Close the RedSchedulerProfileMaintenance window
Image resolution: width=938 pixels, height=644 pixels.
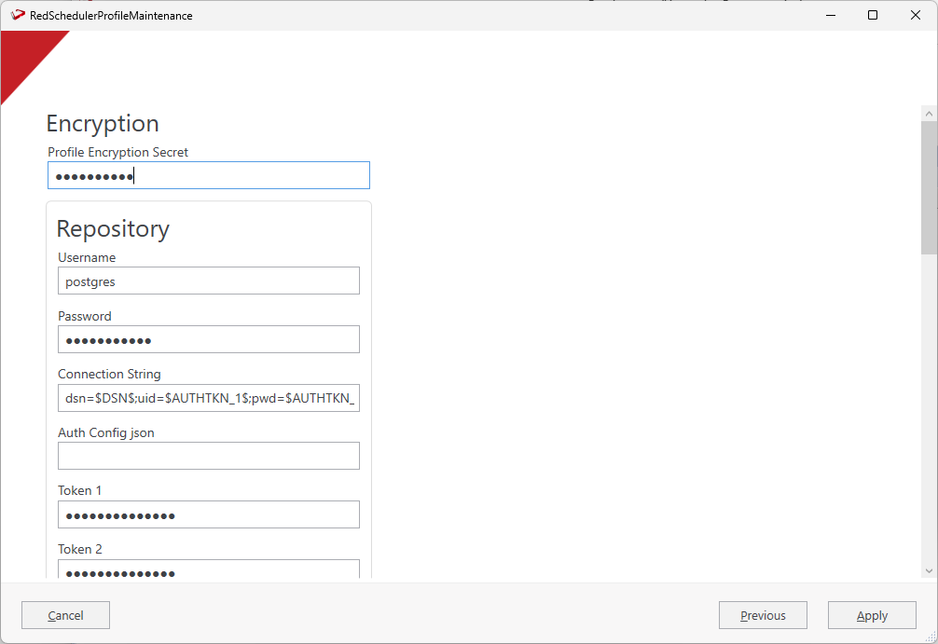pyautogui.click(x=916, y=15)
